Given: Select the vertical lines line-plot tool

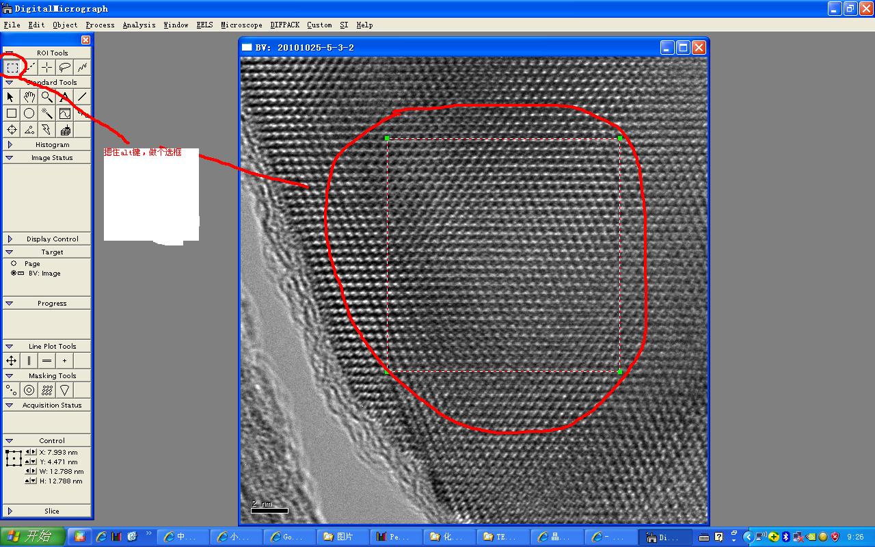Looking at the screenshot, I should 29,360.
